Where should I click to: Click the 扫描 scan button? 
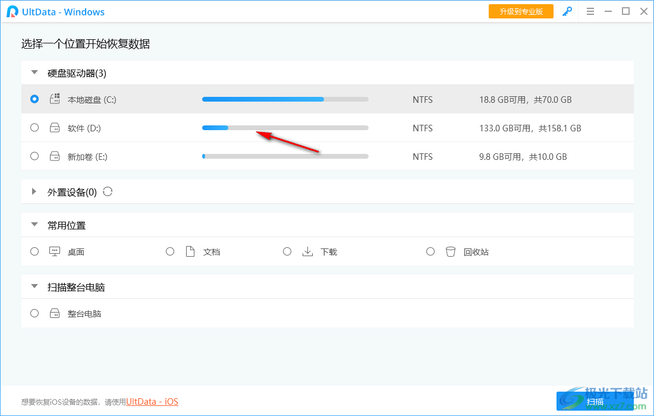tap(596, 402)
